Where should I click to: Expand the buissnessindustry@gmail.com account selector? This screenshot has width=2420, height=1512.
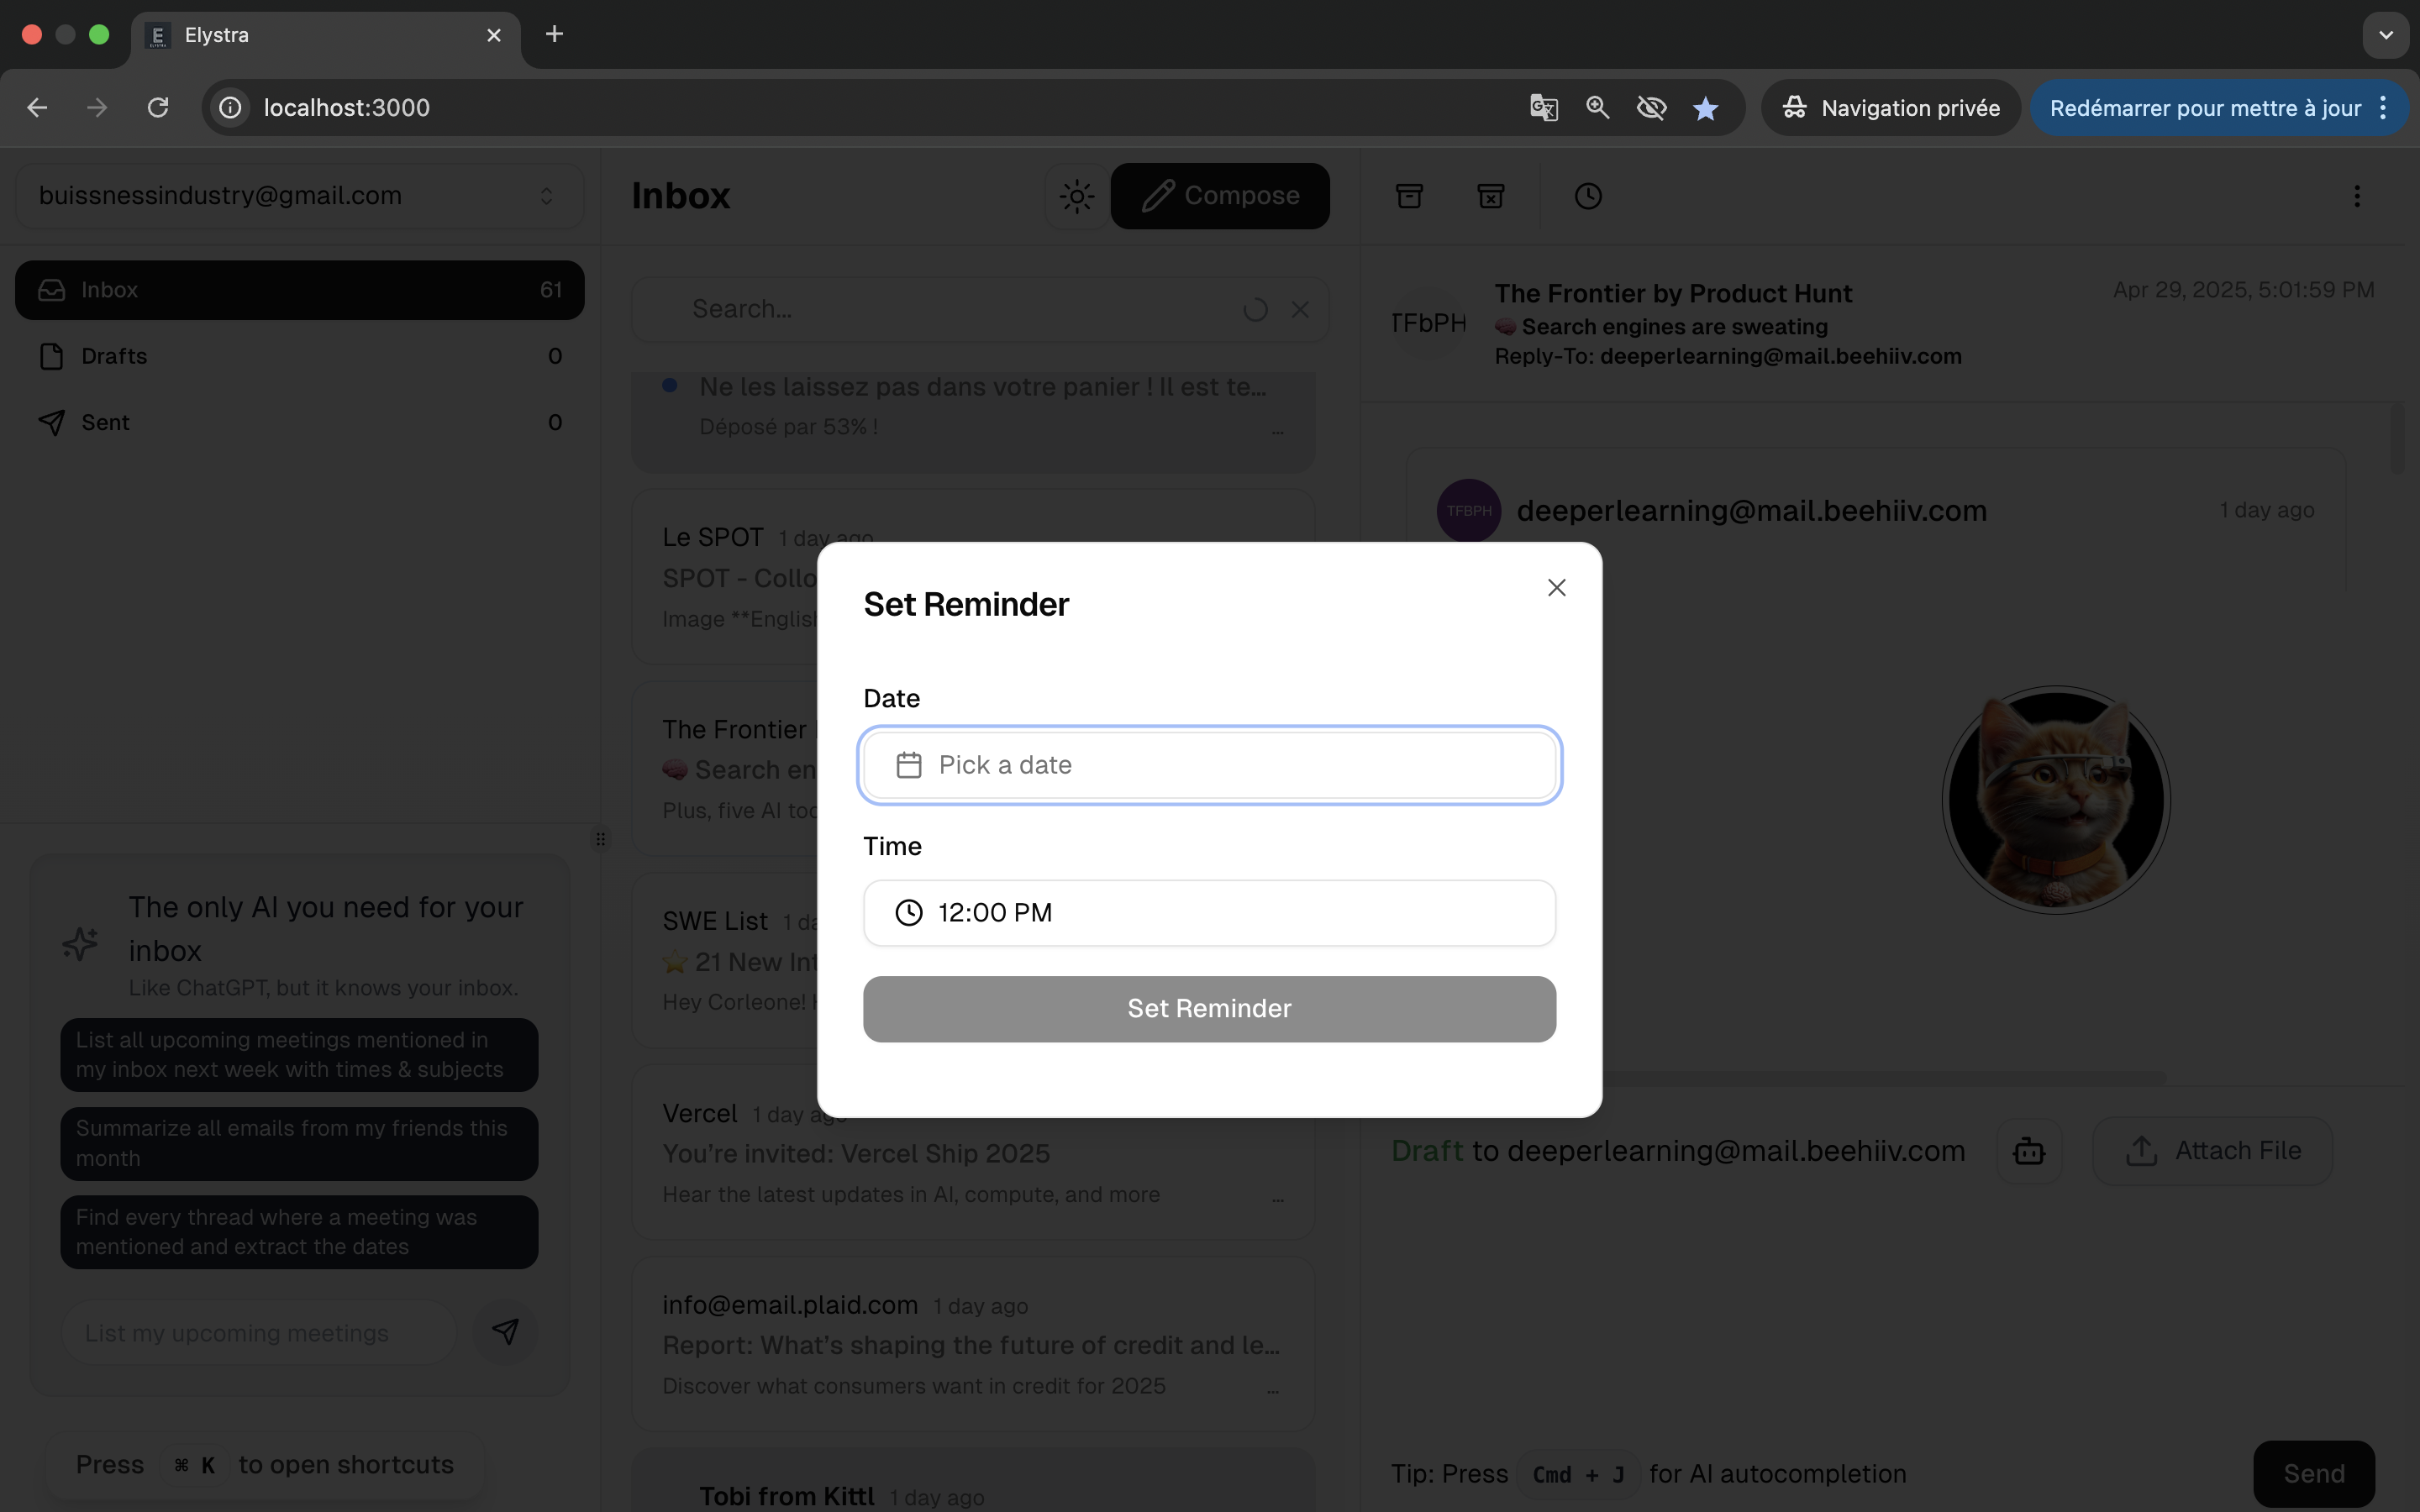tap(299, 196)
